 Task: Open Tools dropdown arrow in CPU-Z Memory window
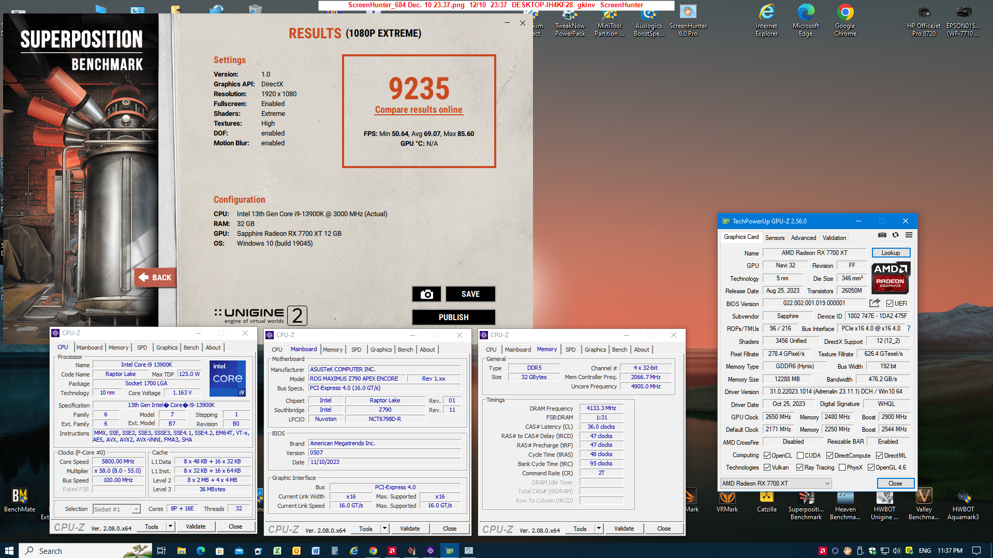(599, 529)
